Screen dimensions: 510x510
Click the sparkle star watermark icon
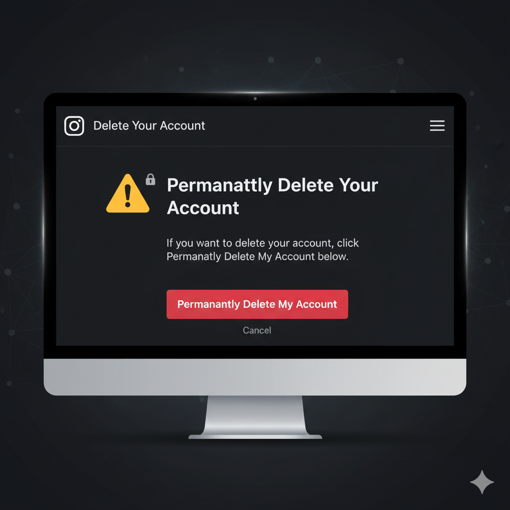tap(482, 482)
